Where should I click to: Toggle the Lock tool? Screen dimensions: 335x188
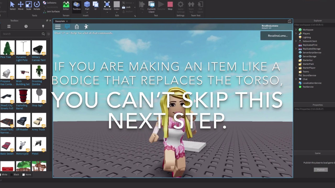(126, 7)
